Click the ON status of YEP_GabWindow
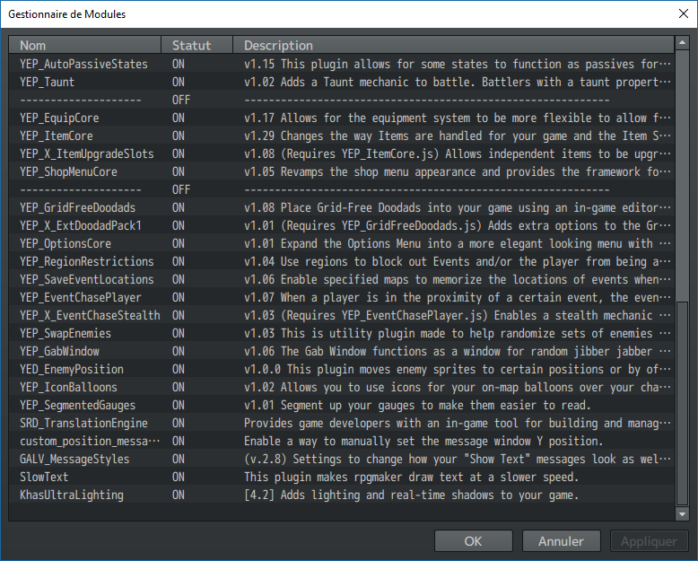The height and width of the screenshot is (561, 698). coord(179,351)
